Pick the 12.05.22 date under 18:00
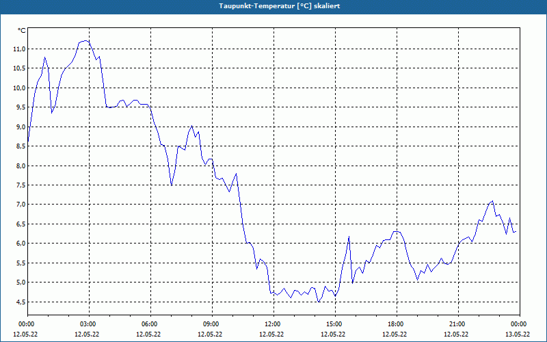The width and height of the screenshot is (547, 342). coord(395,334)
